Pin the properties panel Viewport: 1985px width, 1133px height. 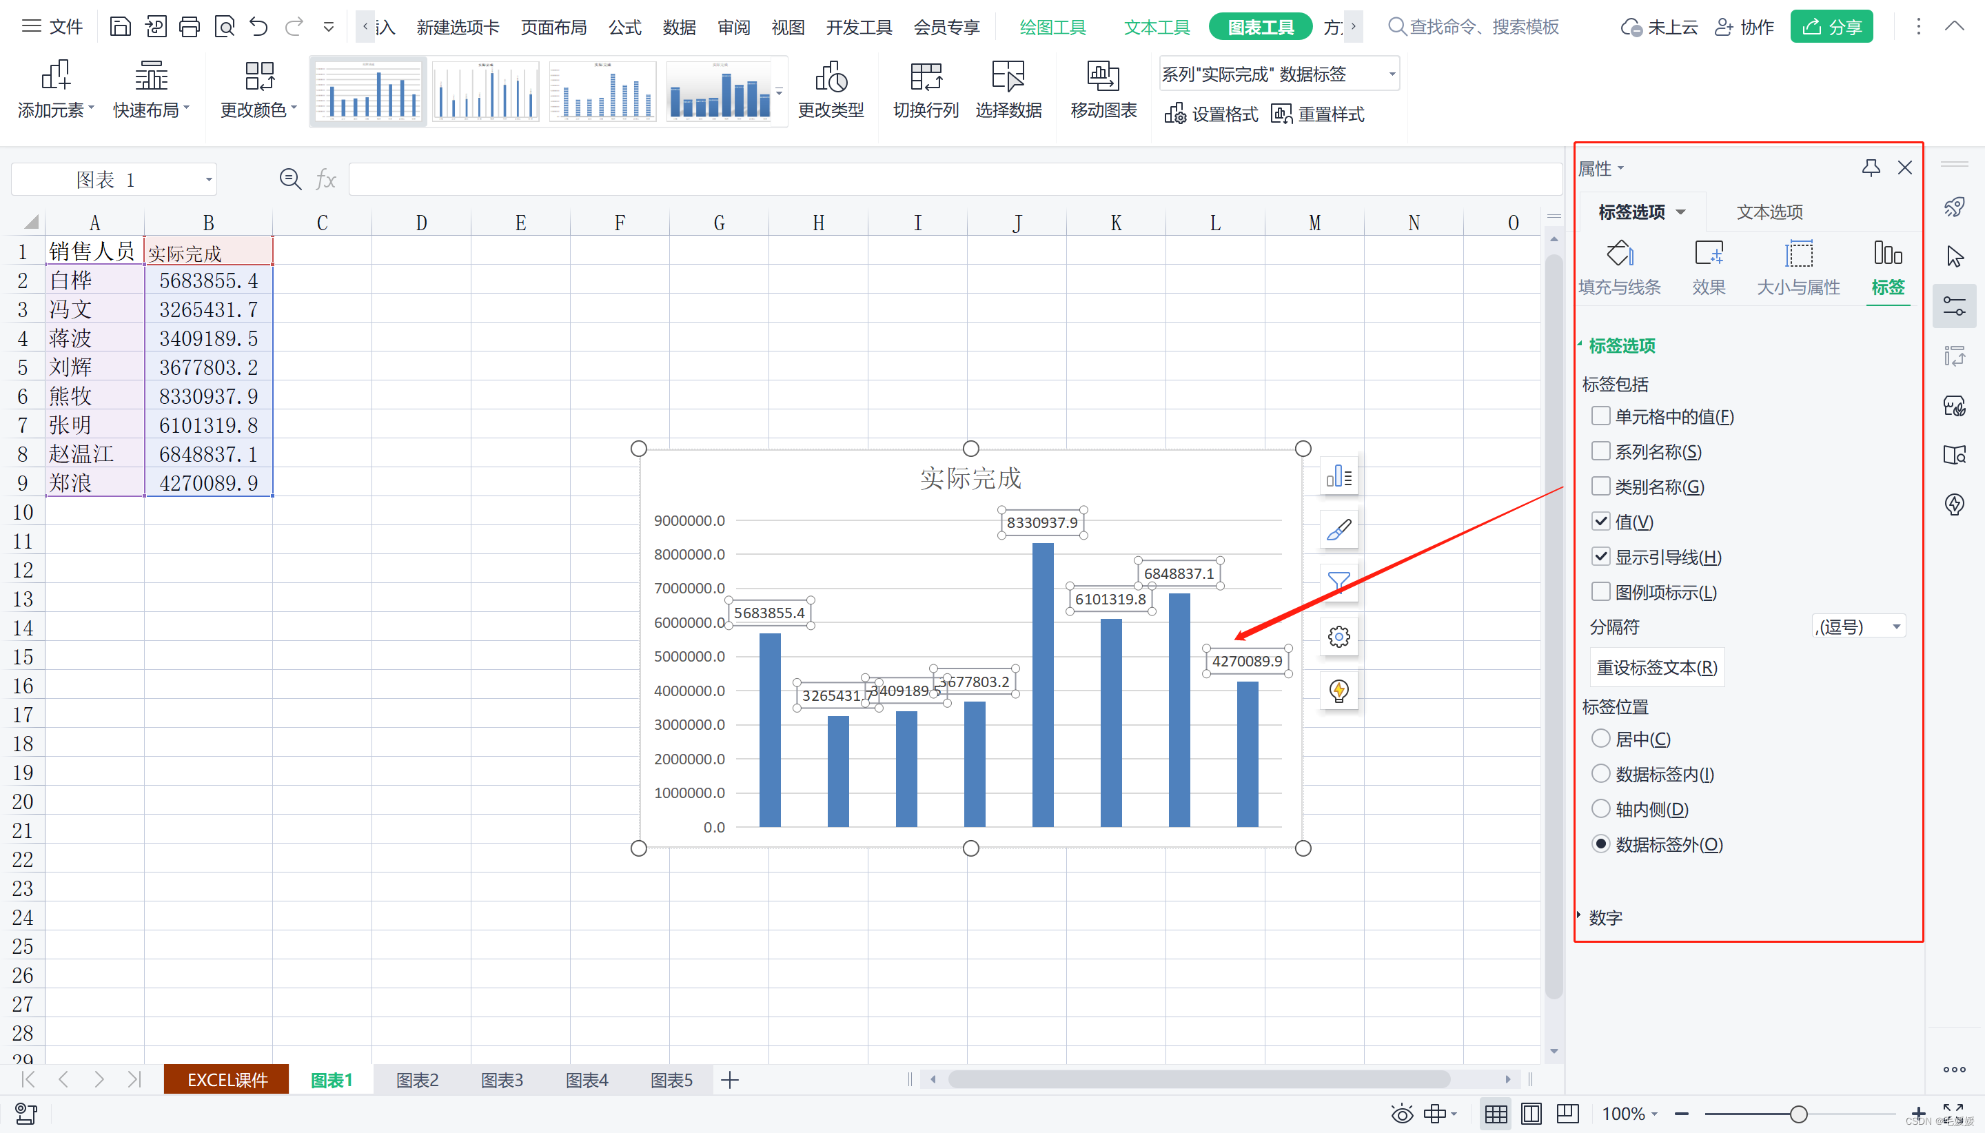[1871, 167]
